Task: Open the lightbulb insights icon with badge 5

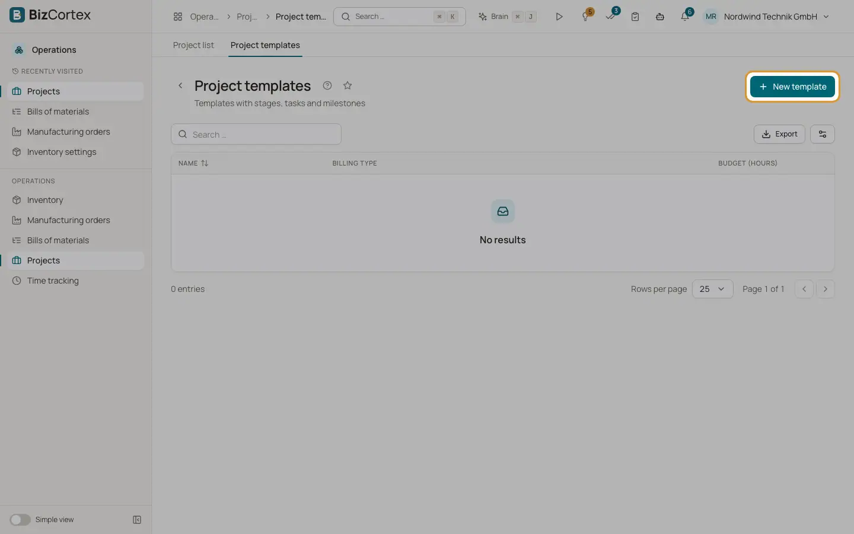Action: pyautogui.click(x=586, y=16)
